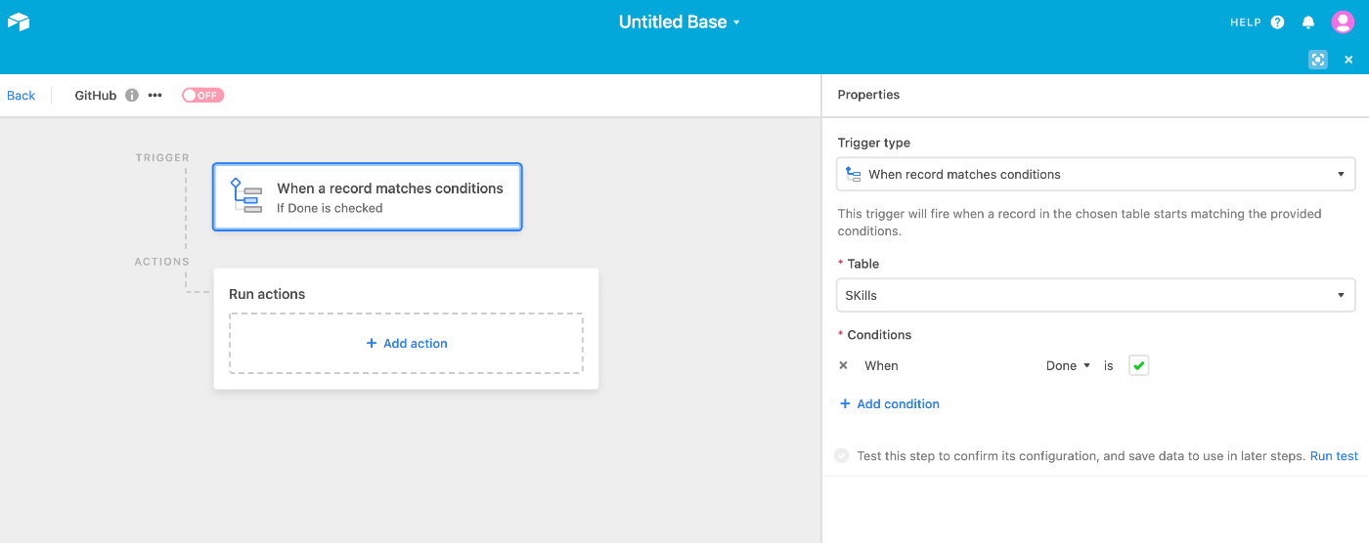This screenshot has width=1369, height=543.
Task: Close the automations panel with X
Action: click(x=1348, y=60)
